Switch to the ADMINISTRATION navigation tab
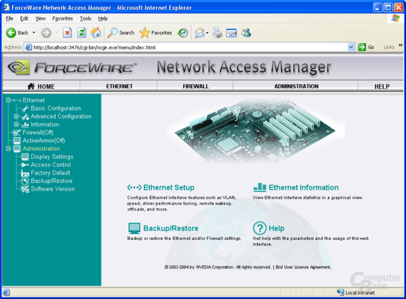The height and width of the screenshot is (299, 406). coord(296,86)
